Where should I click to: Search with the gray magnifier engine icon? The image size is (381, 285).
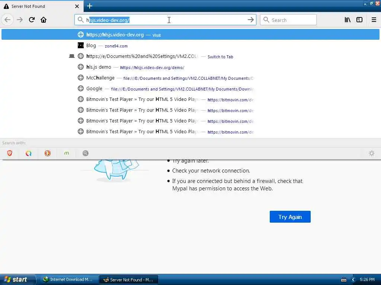click(86, 153)
